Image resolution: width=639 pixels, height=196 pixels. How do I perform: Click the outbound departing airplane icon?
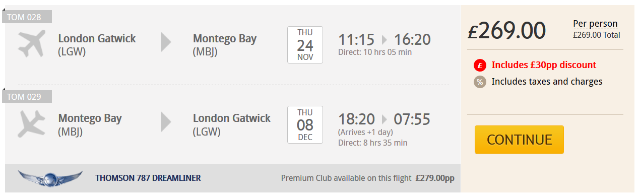pos(31,44)
